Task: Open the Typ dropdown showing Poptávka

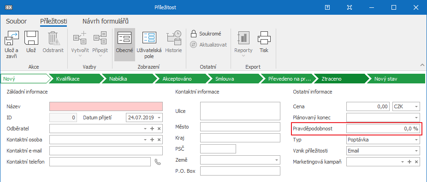Action: pos(416,140)
